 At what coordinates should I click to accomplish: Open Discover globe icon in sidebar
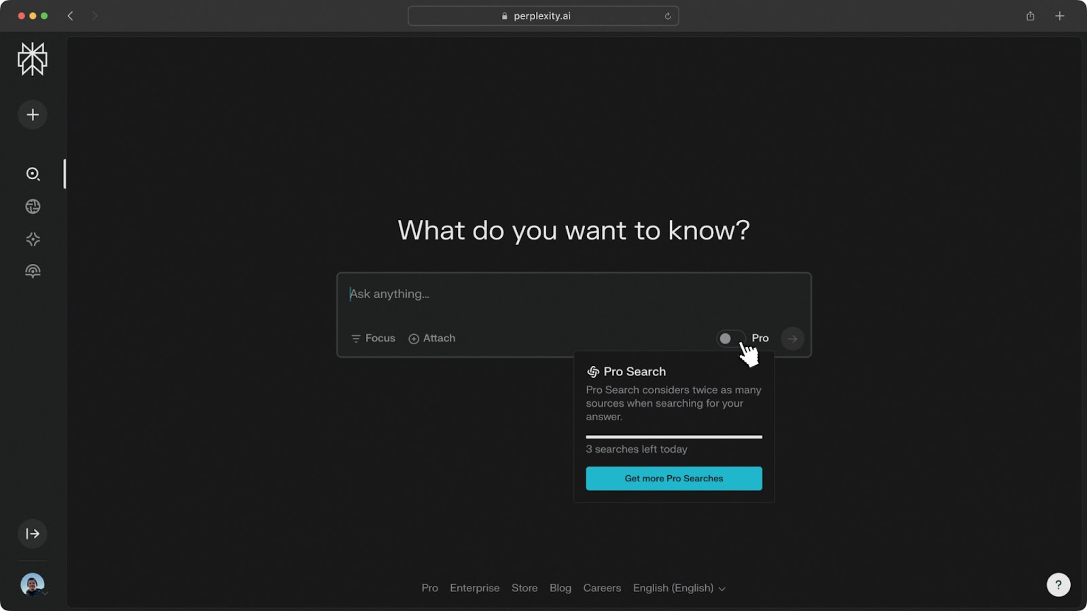33,206
